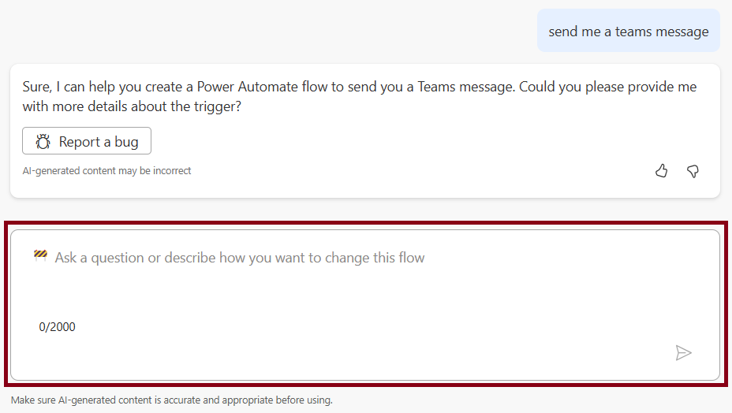Click the dark red highlight border of chat box
The width and height of the screenshot is (732, 413).
(x=366, y=224)
